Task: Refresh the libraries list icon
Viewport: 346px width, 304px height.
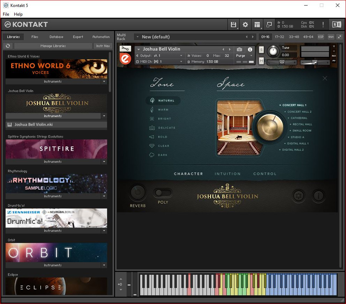Action: click(8, 46)
